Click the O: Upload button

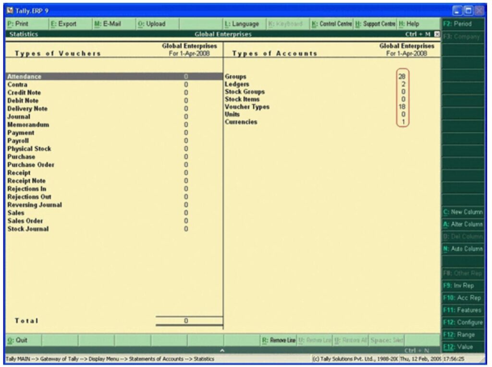point(157,24)
